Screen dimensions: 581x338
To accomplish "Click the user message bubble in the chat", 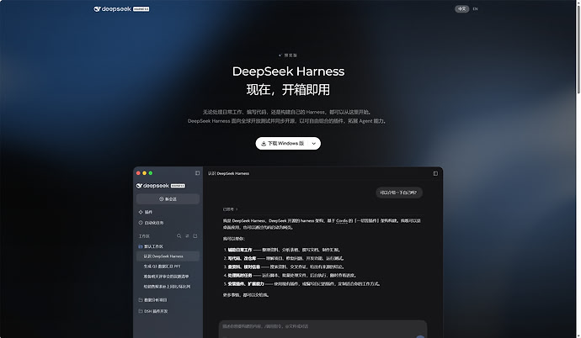I will point(398,193).
